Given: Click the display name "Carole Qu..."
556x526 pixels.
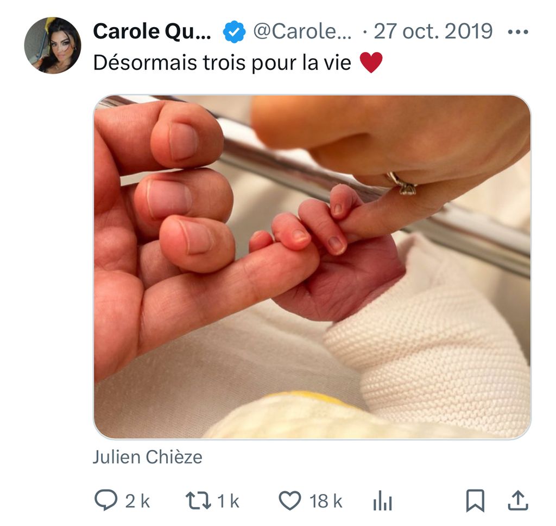Looking at the screenshot, I should coord(153,32).
